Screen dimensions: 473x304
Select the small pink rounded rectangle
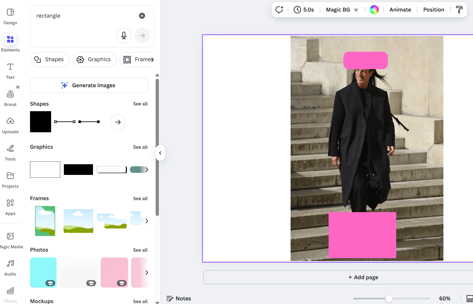365,60
